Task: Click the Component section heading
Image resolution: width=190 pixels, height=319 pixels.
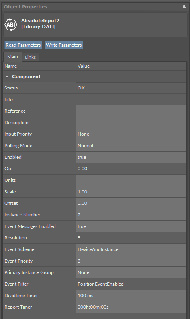Action: (x=26, y=76)
